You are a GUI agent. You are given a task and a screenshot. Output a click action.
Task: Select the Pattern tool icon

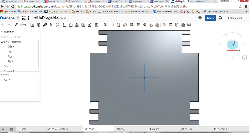tap(96, 25)
